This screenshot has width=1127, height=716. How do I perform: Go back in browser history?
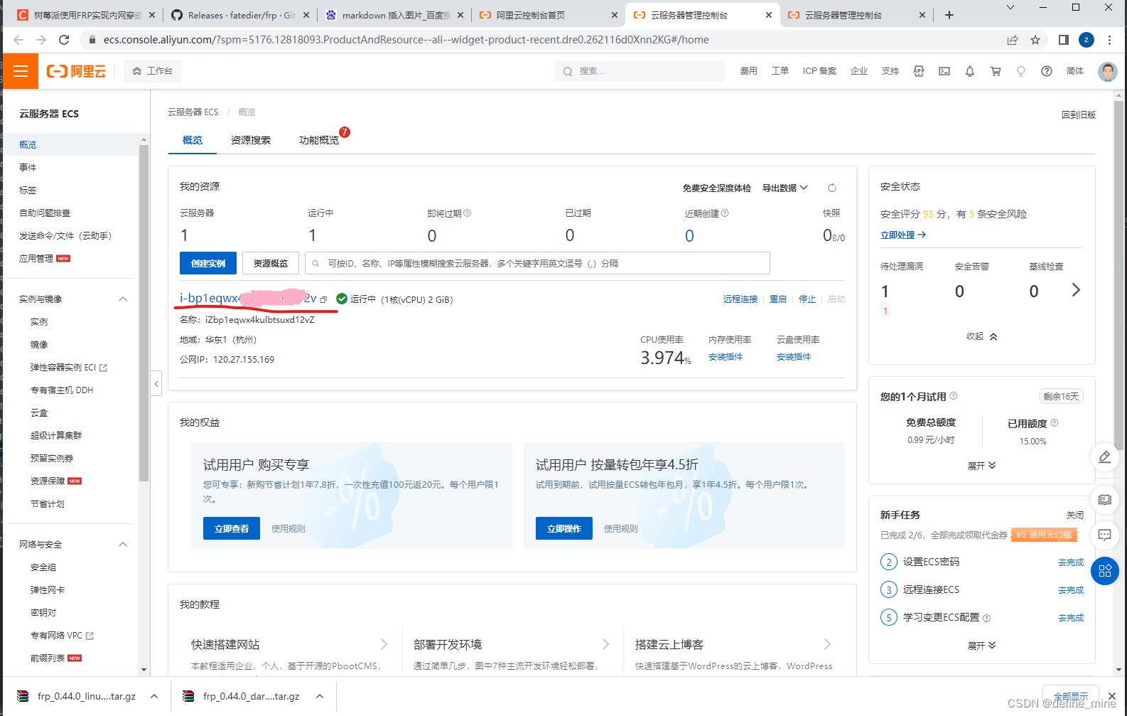pyautogui.click(x=18, y=40)
